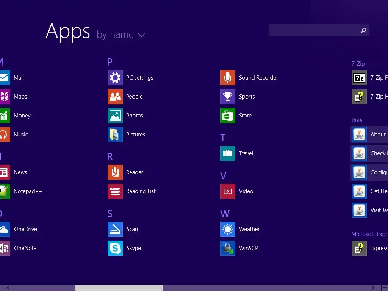The height and width of the screenshot is (291, 388).
Task: Open the Microsoft Express help icon
Action: coord(359,248)
